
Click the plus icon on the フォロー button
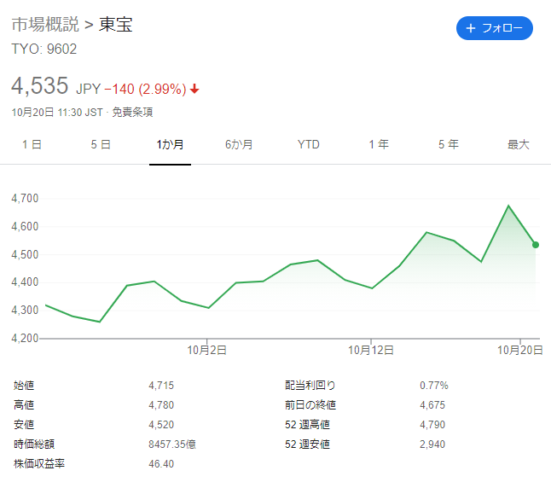pos(471,28)
